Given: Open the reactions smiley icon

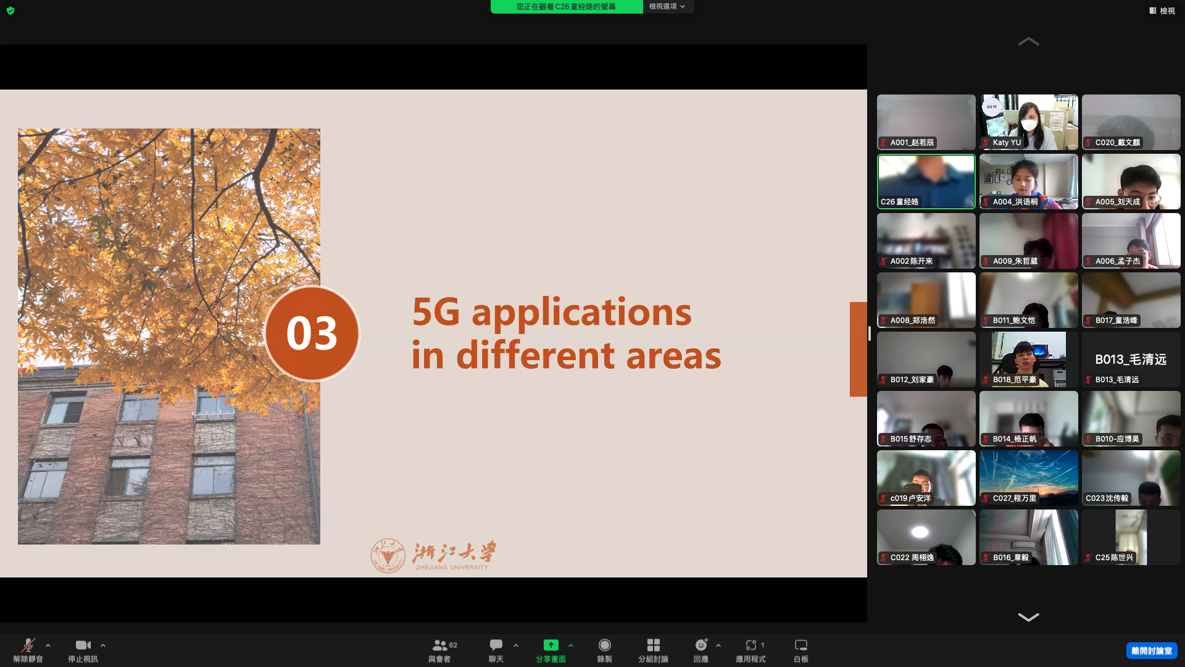Looking at the screenshot, I should (701, 645).
